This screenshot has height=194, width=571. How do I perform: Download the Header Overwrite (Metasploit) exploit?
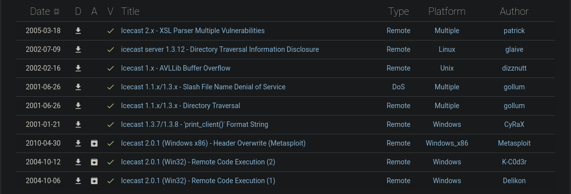78,144
